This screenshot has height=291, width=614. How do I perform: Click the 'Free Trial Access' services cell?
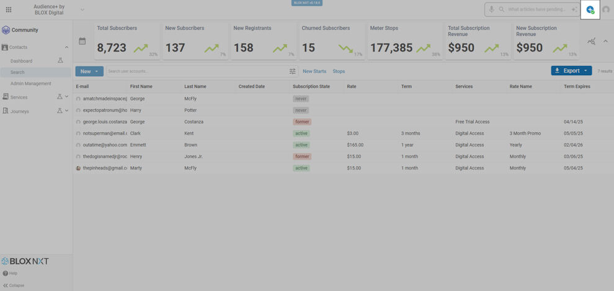click(472, 122)
